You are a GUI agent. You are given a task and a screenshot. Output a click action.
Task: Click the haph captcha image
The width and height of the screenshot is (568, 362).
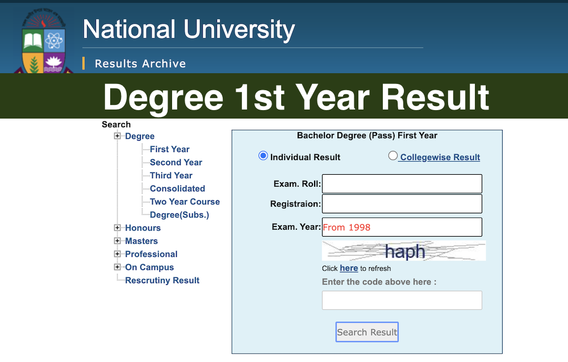coord(403,250)
